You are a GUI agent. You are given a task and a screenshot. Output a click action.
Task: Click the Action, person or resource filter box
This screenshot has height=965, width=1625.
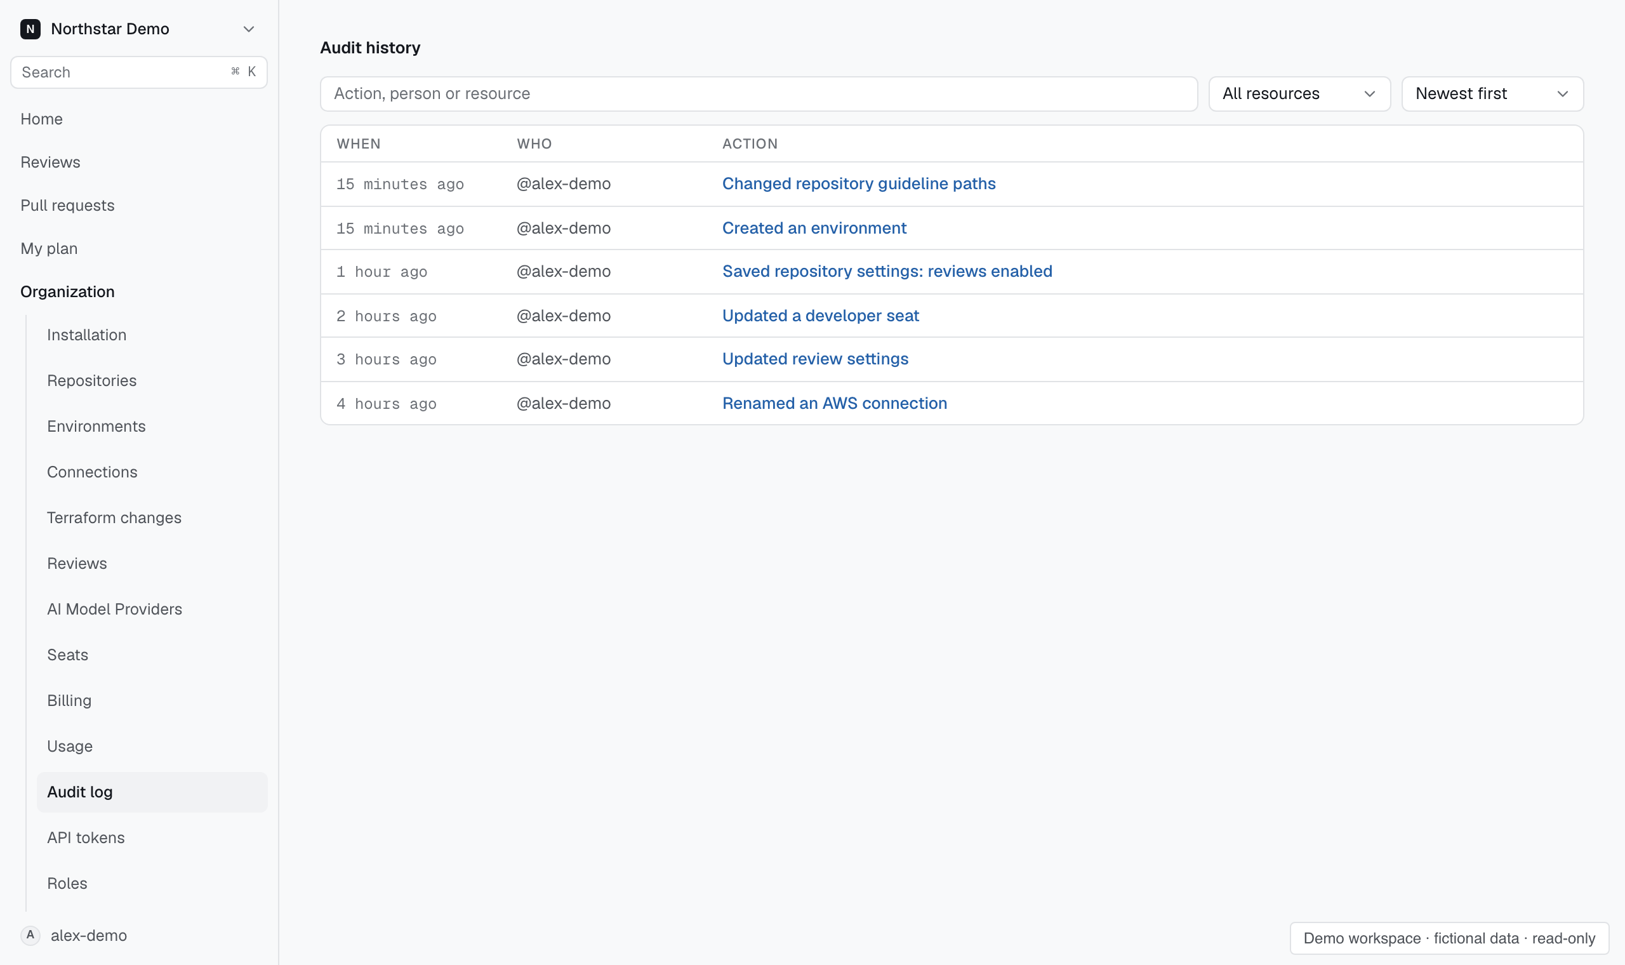pyautogui.click(x=759, y=93)
